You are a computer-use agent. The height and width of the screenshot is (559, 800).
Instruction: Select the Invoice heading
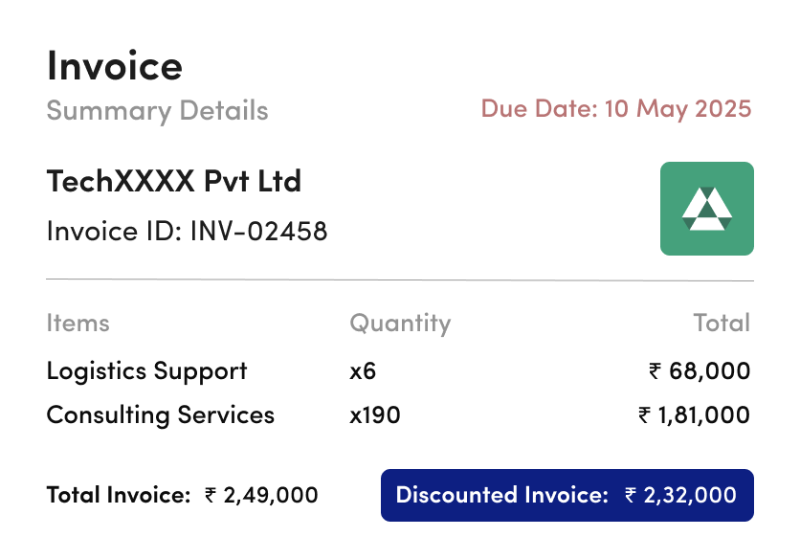pos(114,66)
